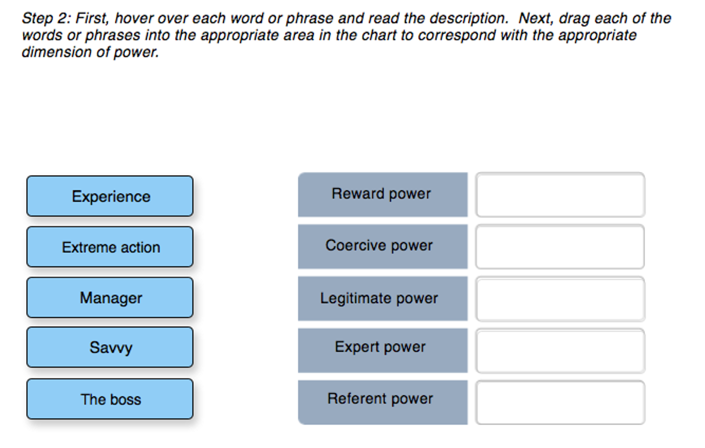Select the Experience word tile
Viewport: 705px width, 448px height.
click(x=110, y=196)
